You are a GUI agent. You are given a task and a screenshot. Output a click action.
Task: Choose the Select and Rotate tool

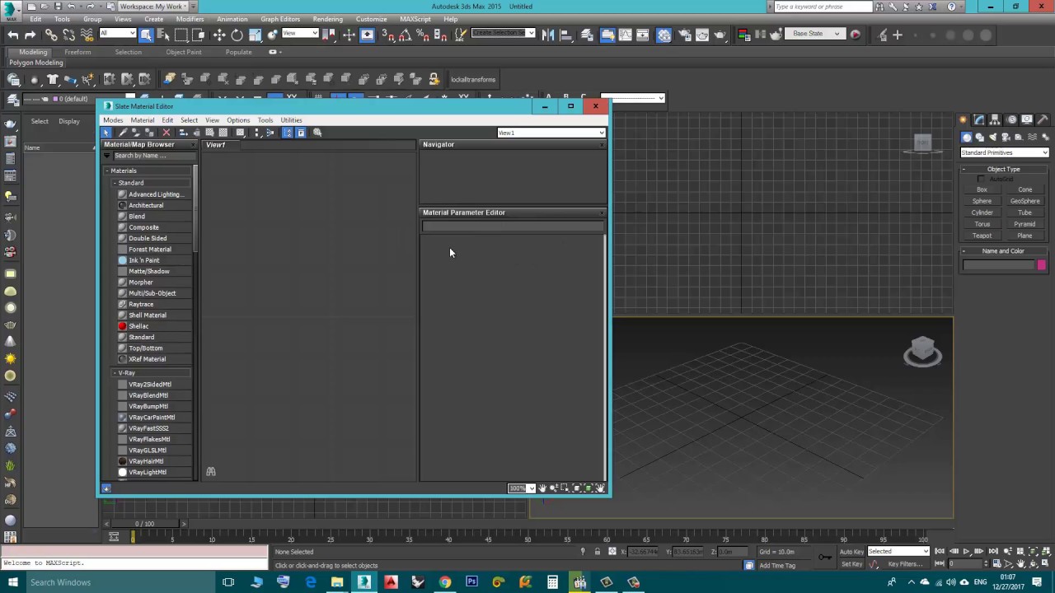point(237,35)
